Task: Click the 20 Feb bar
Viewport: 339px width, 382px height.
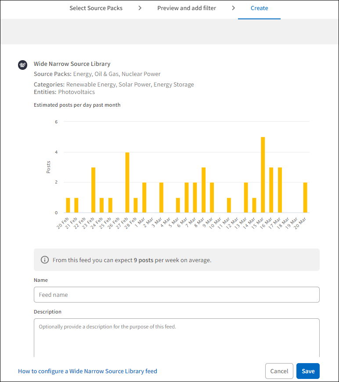Action: tap(68, 205)
